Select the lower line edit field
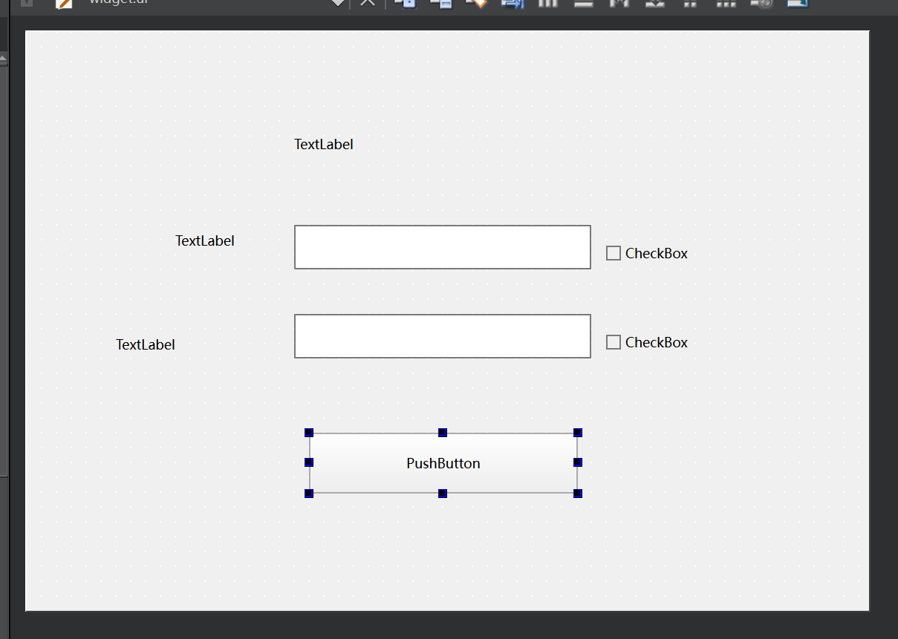 (443, 336)
